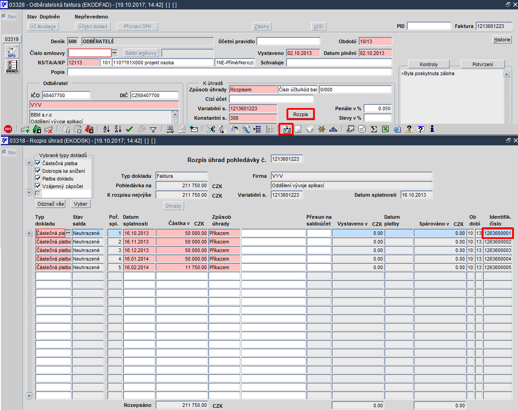
Task: Click the Popis input field
Action: coord(230,72)
